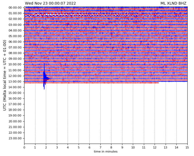Select the 08:00:00 hour tick label
The width and height of the screenshot is (194, 156).
[15, 53]
